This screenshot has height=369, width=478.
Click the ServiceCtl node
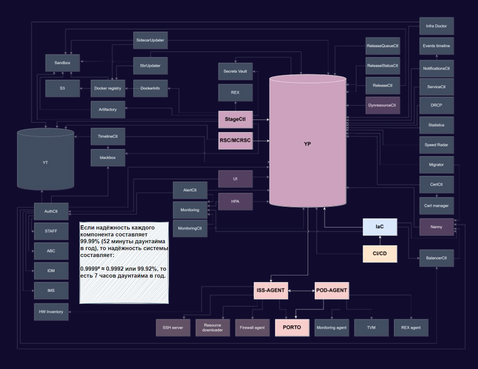[x=436, y=87]
